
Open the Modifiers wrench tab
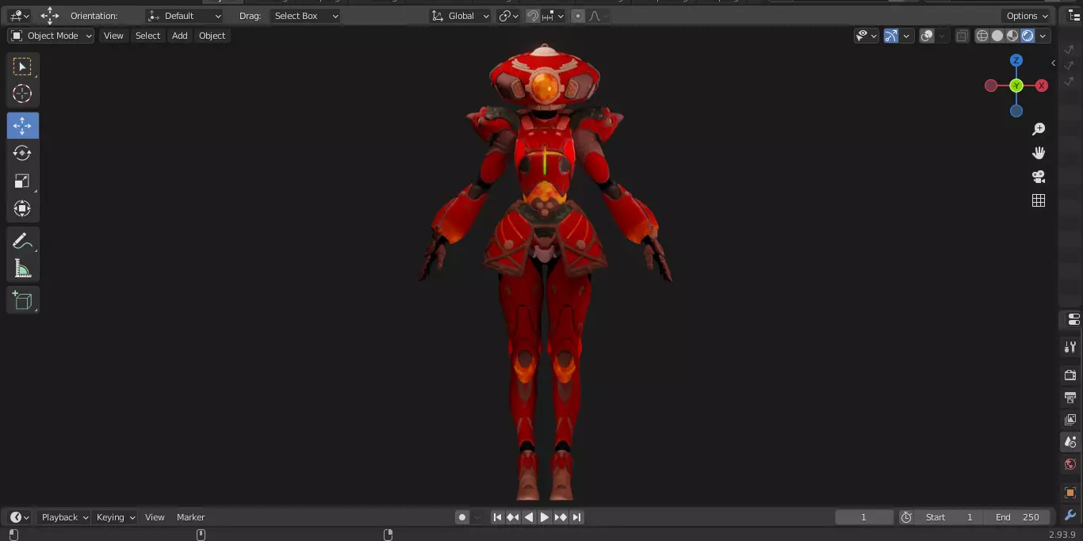pos(1070,515)
